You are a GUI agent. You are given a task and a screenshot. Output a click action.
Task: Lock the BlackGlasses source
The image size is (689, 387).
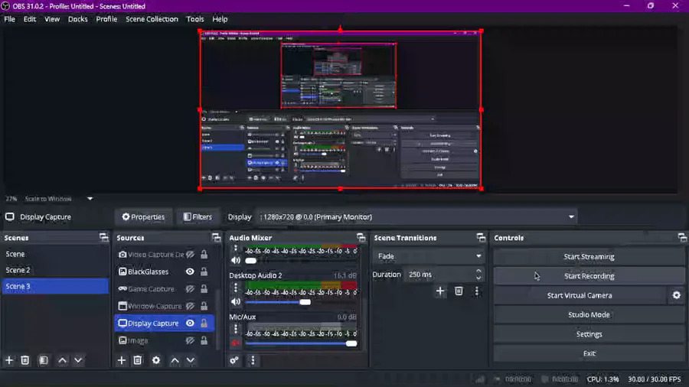click(204, 272)
